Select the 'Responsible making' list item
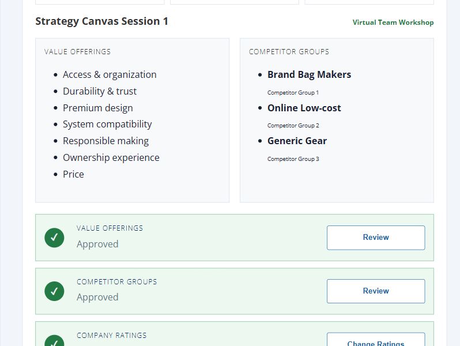This screenshot has width=460, height=346. pyautogui.click(x=105, y=141)
